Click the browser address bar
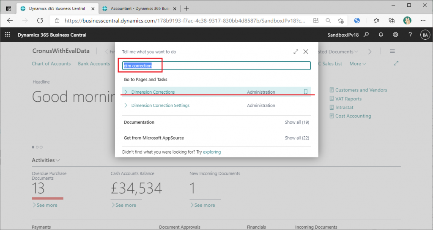 click(185, 21)
